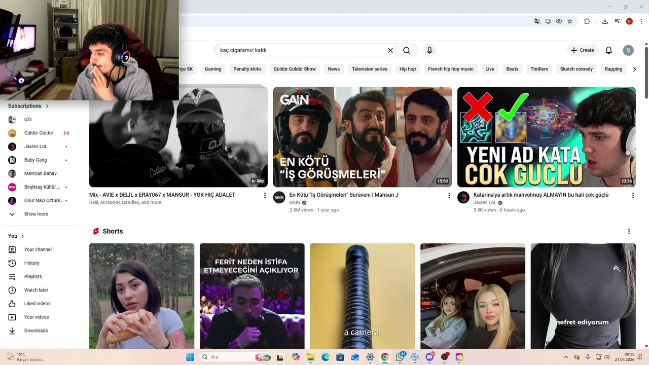
Task: Click the Mix video title link
Action: (x=162, y=195)
